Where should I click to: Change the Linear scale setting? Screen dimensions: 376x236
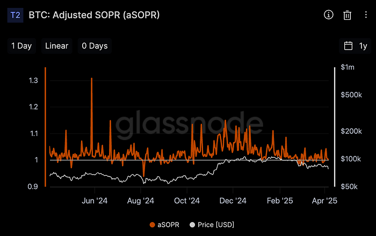pos(56,46)
